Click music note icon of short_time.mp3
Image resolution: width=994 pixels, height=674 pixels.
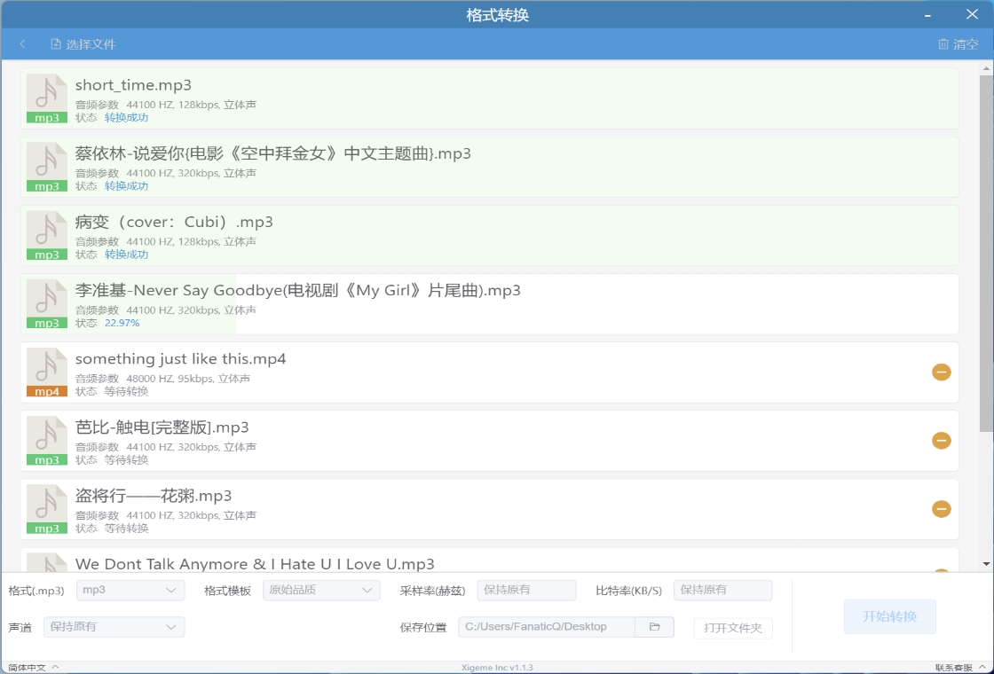47,98
